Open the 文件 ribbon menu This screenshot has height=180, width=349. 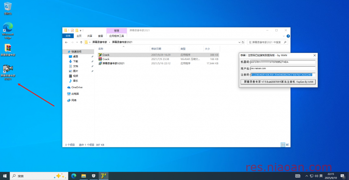pos(68,36)
